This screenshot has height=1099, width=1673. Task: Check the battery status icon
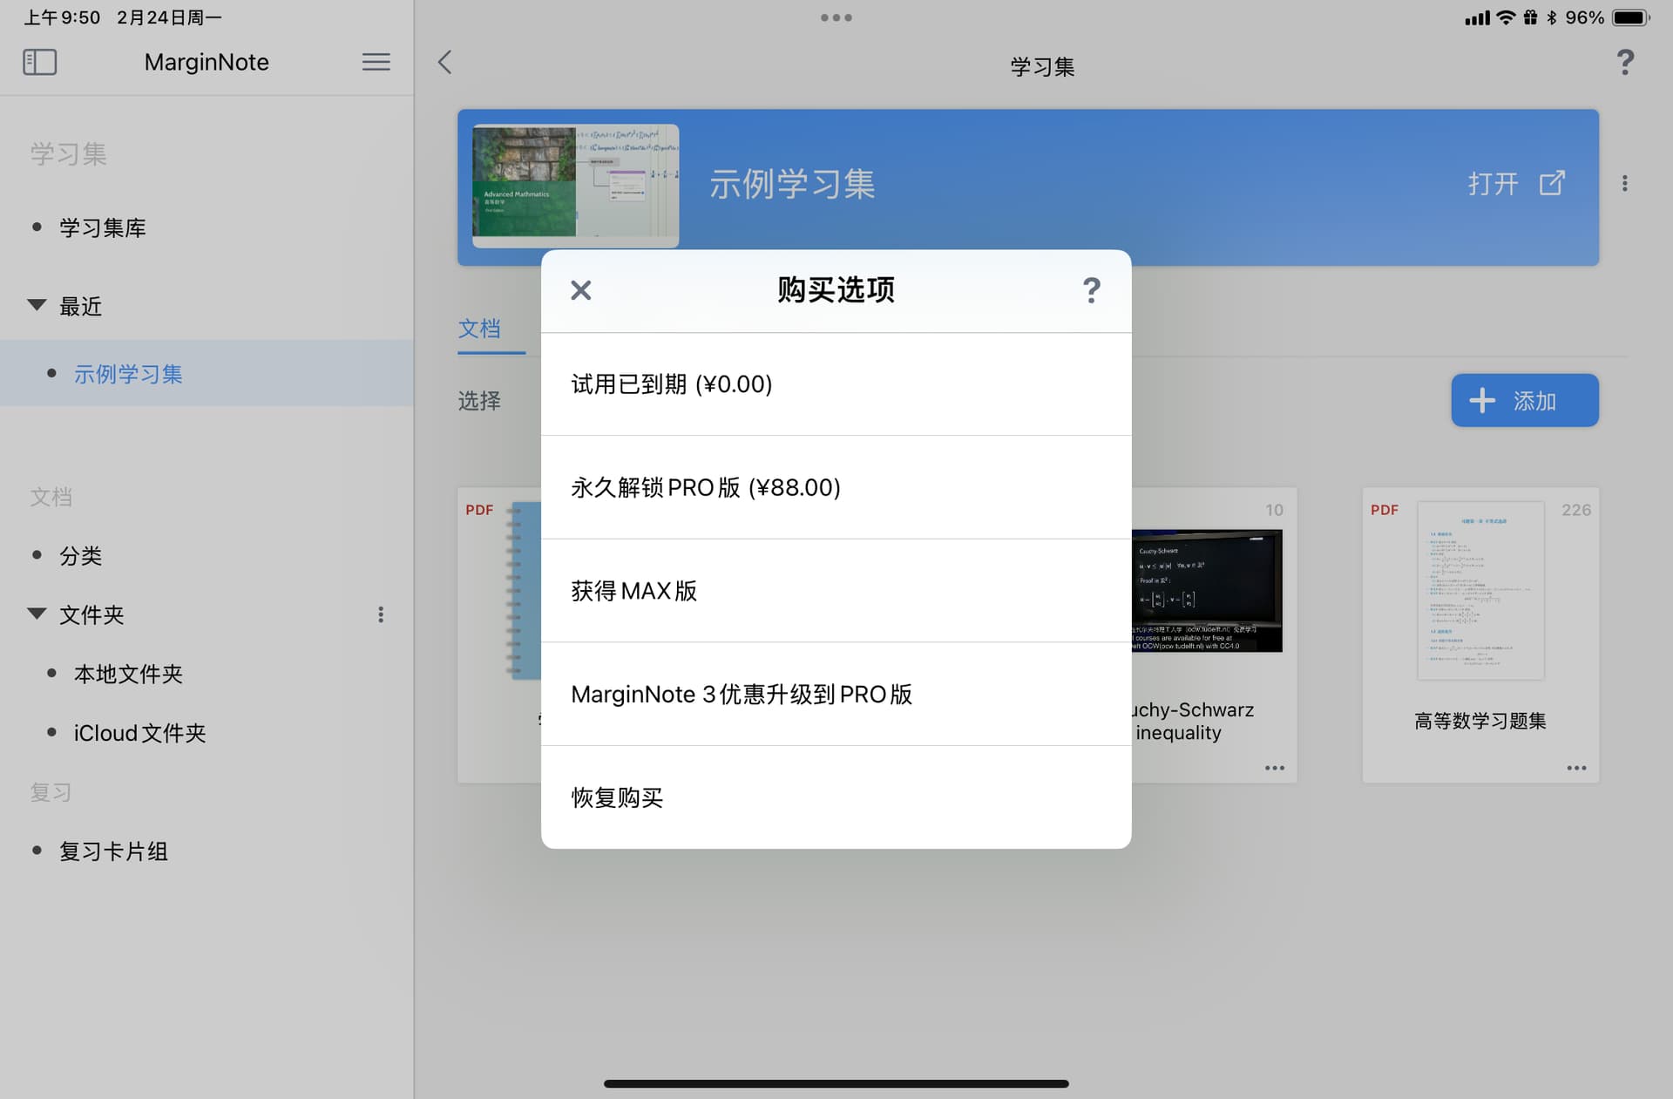[x=1629, y=17]
